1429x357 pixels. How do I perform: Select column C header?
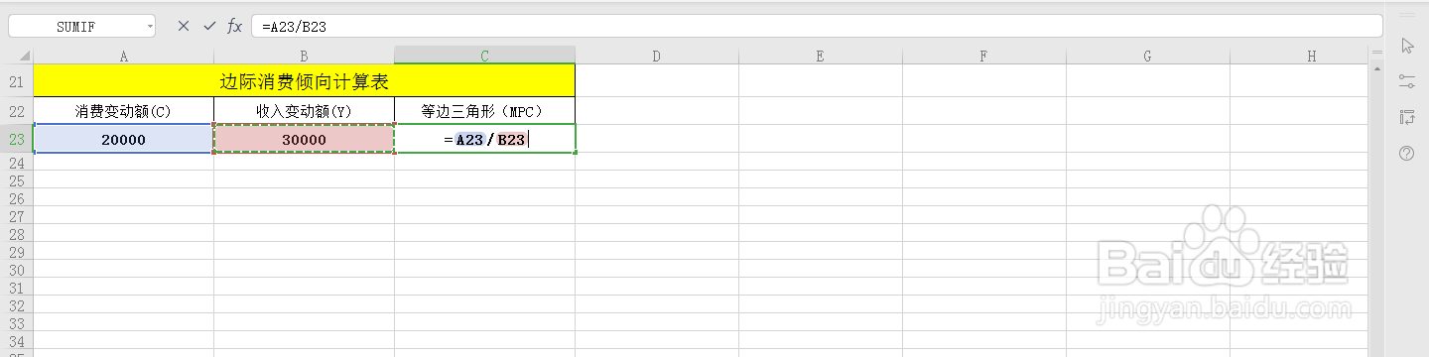point(484,57)
